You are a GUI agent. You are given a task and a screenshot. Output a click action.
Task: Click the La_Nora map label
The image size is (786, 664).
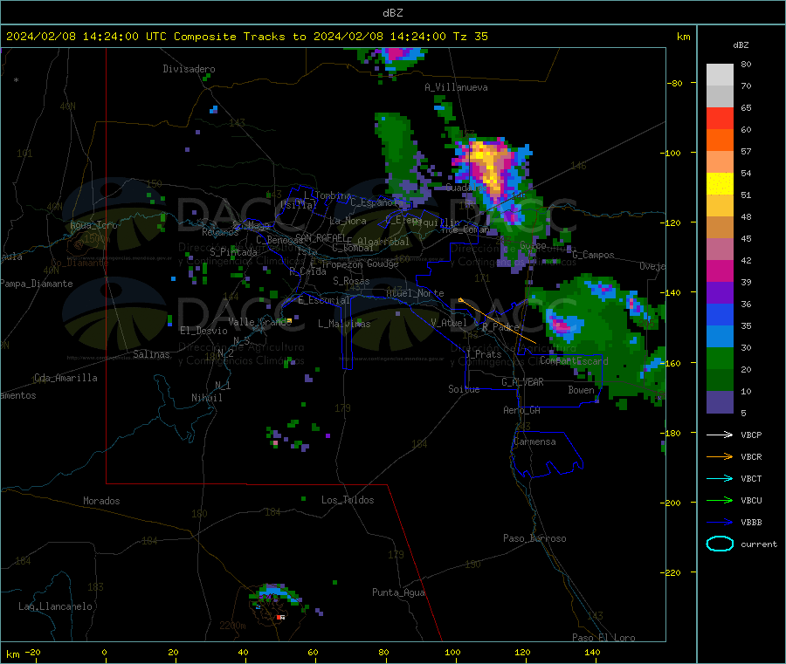(348, 221)
